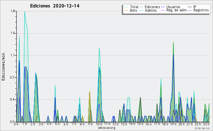This screenshot has width=213, height=131.
Task: Click the '5 h' x-axis label
Action: click(x=57, y=124)
